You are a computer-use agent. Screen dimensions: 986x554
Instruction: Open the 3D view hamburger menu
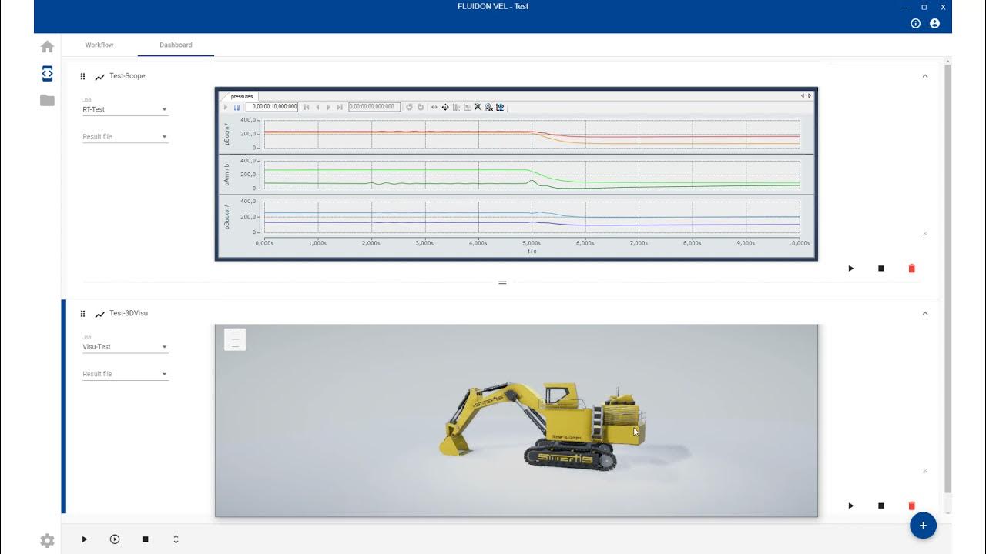click(235, 339)
